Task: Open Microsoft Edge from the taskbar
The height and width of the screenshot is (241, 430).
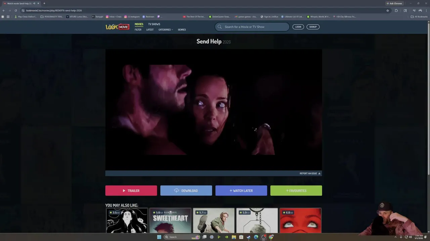Action: coord(256,237)
